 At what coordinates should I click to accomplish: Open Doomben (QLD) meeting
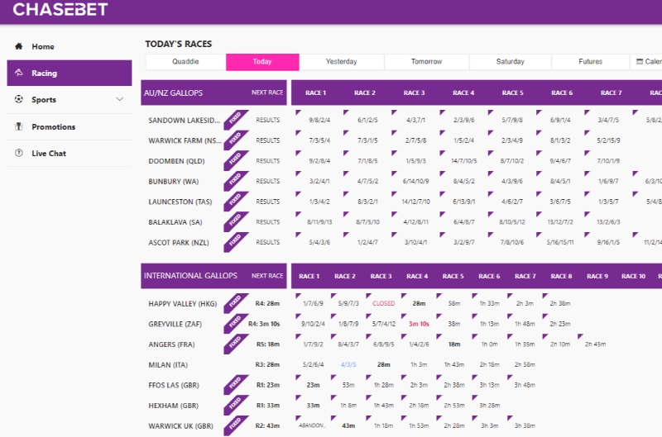pyautogui.click(x=176, y=161)
